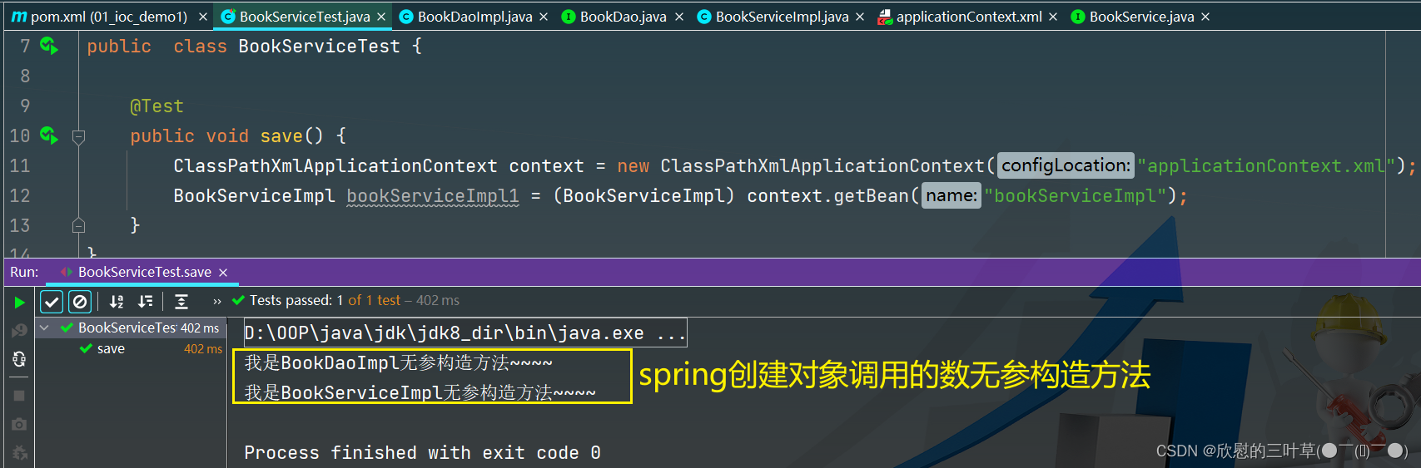This screenshot has height=468, width=1421.
Task: Rerun tests with the green play button
Action: (x=19, y=302)
